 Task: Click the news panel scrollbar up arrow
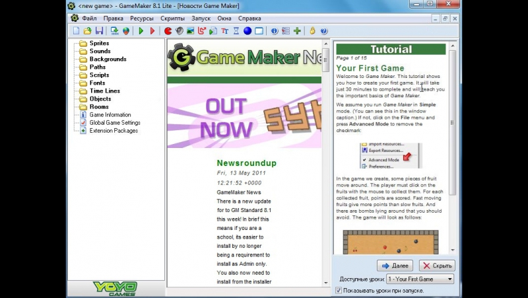tap(326, 44)
